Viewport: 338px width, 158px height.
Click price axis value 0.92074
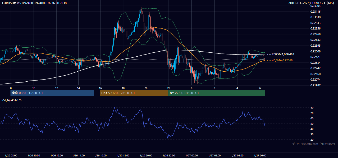click(316, 80)
